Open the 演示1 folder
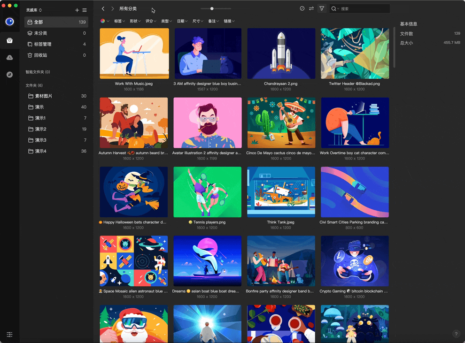Image resolution: width=465 pixels, height=343 pixels. pos(56,118)
